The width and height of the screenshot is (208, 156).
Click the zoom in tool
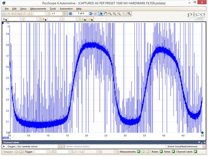pos(114,14)
